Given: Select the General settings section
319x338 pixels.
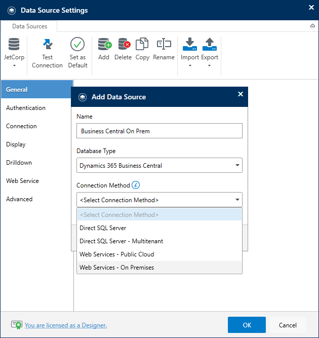Looking at the screenshot, I should coord(37,90).
